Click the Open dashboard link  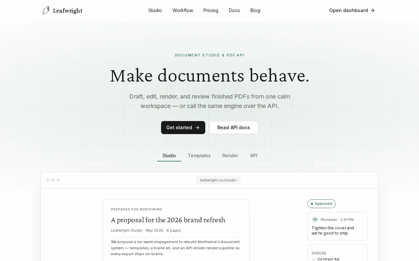point(352,10)
